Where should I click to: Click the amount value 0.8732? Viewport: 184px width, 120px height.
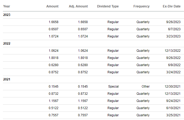pos(54,94)
